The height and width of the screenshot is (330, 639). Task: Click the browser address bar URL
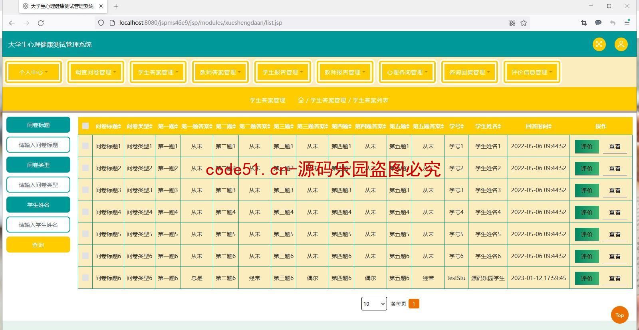(200, 23)
